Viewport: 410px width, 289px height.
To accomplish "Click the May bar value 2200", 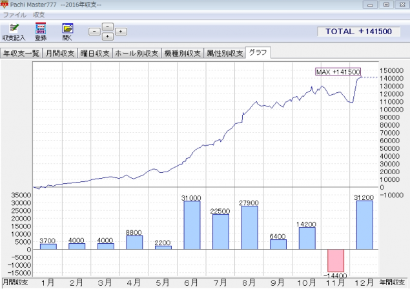I will coord(162,243).
